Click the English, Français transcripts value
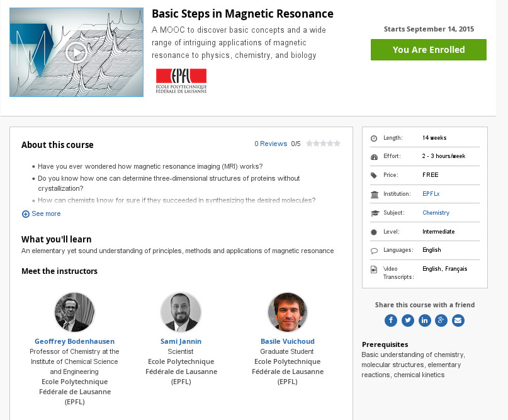 point(444,269)
